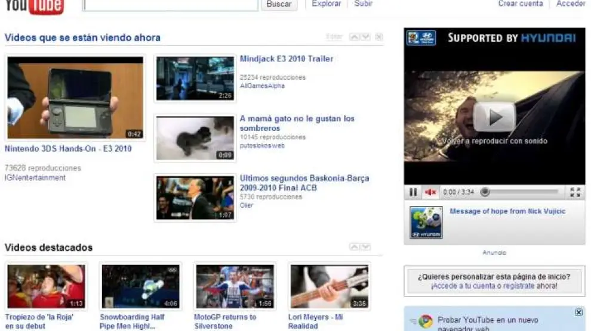Viewport: 591px width, 331px height.
Task: Click the Chrome browser icon
Action: click(425, 321)
